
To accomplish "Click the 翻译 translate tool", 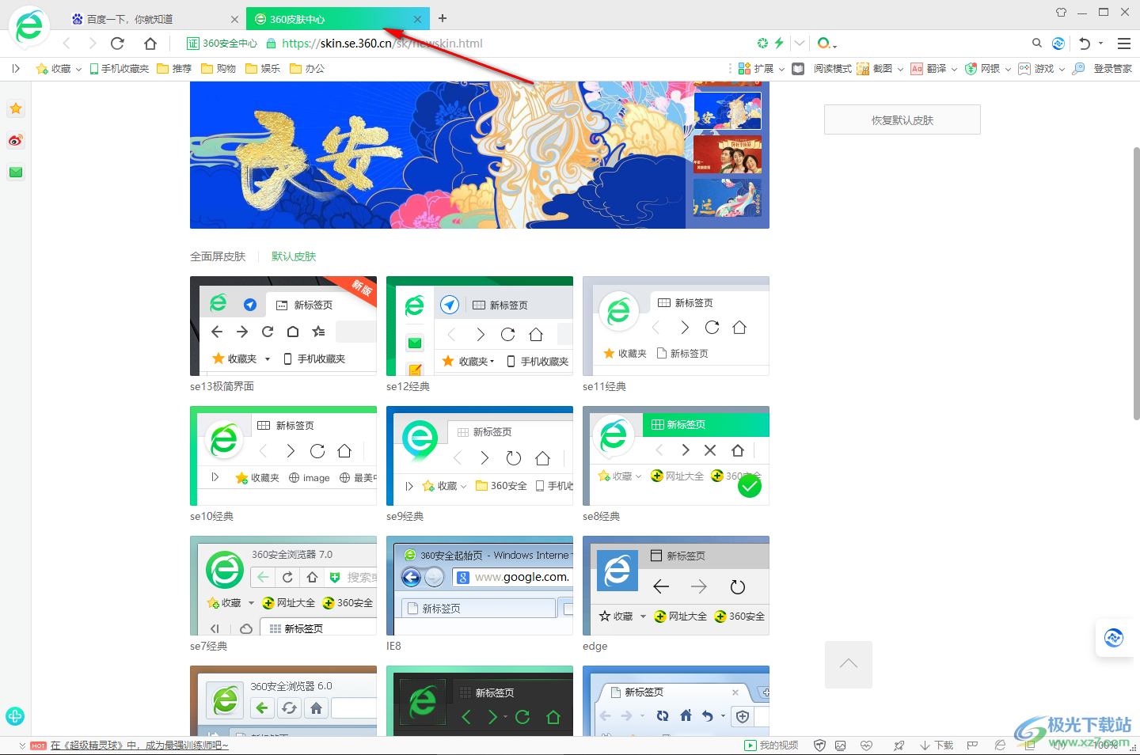I will click(x=928, y=69).
